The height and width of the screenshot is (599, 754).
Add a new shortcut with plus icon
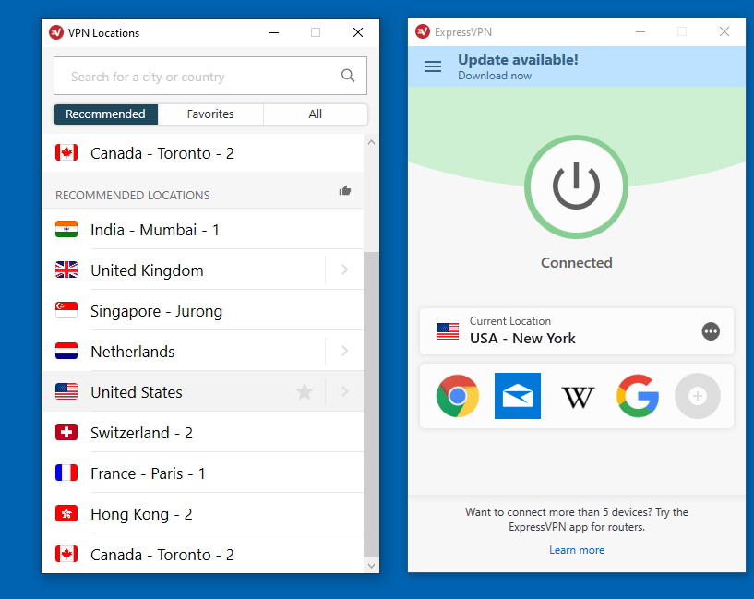point(698,396)
